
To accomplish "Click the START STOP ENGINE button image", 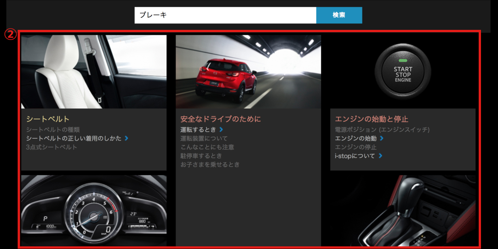I will point(402,72).
